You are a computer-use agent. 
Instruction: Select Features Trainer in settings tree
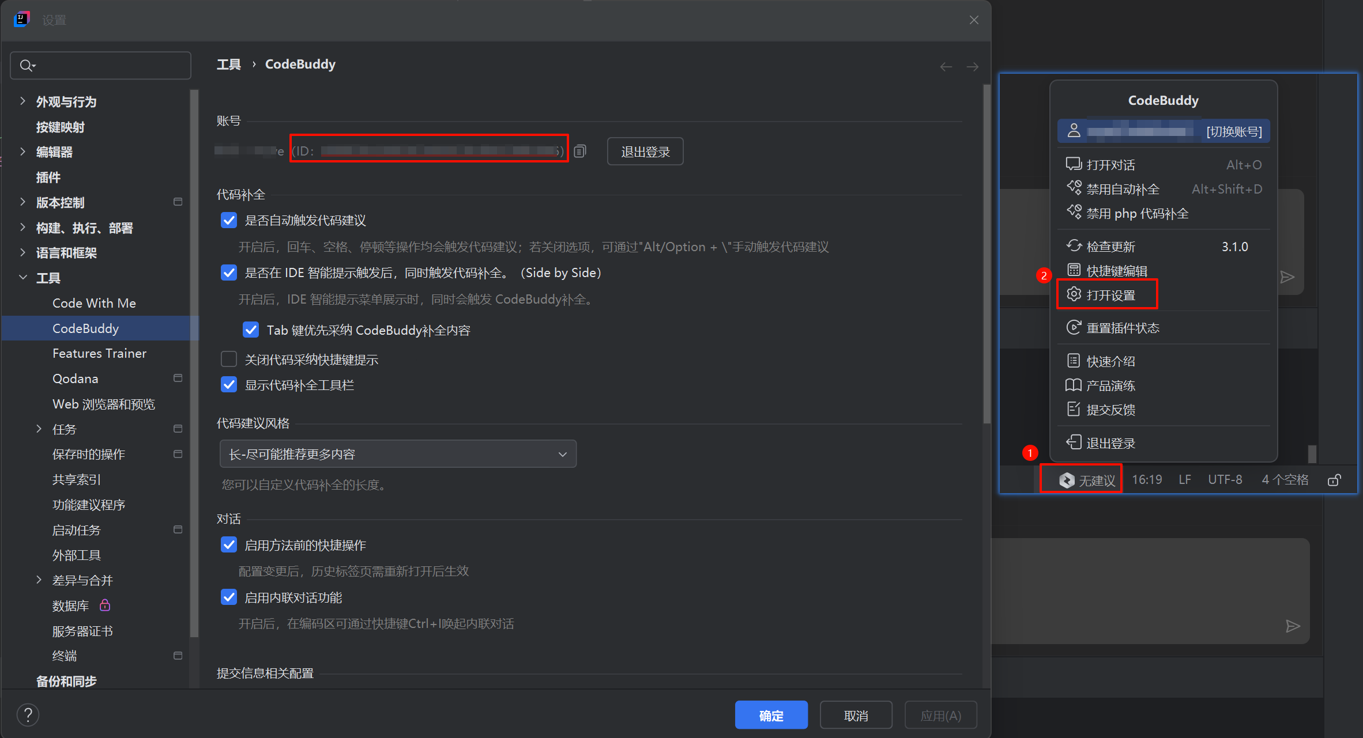(x=99, y=353)
